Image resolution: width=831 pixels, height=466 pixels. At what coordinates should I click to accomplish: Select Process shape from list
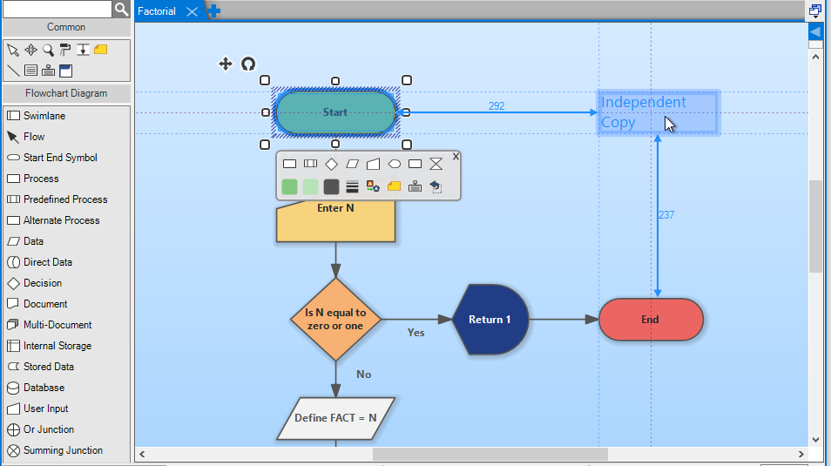pos(66,179)
